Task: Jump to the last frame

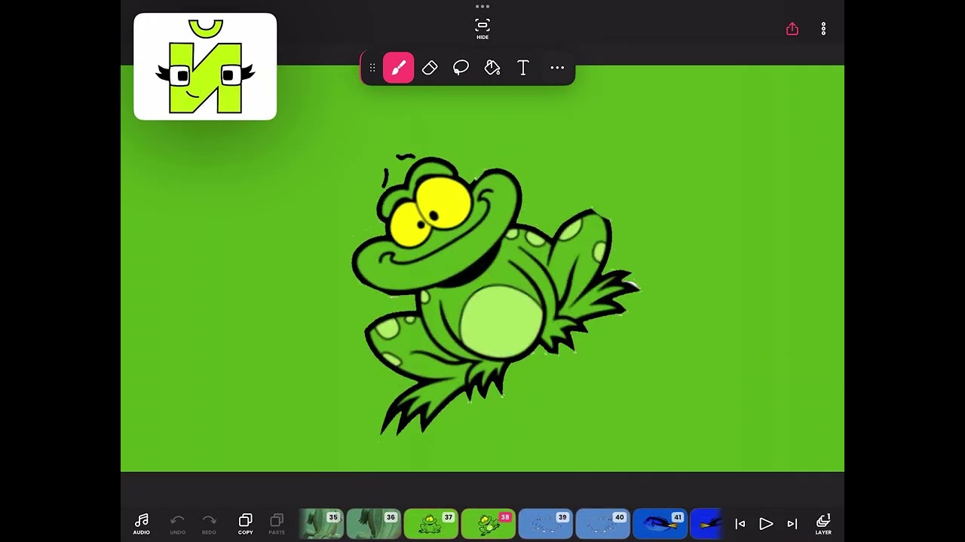Action: coord(792,524)
